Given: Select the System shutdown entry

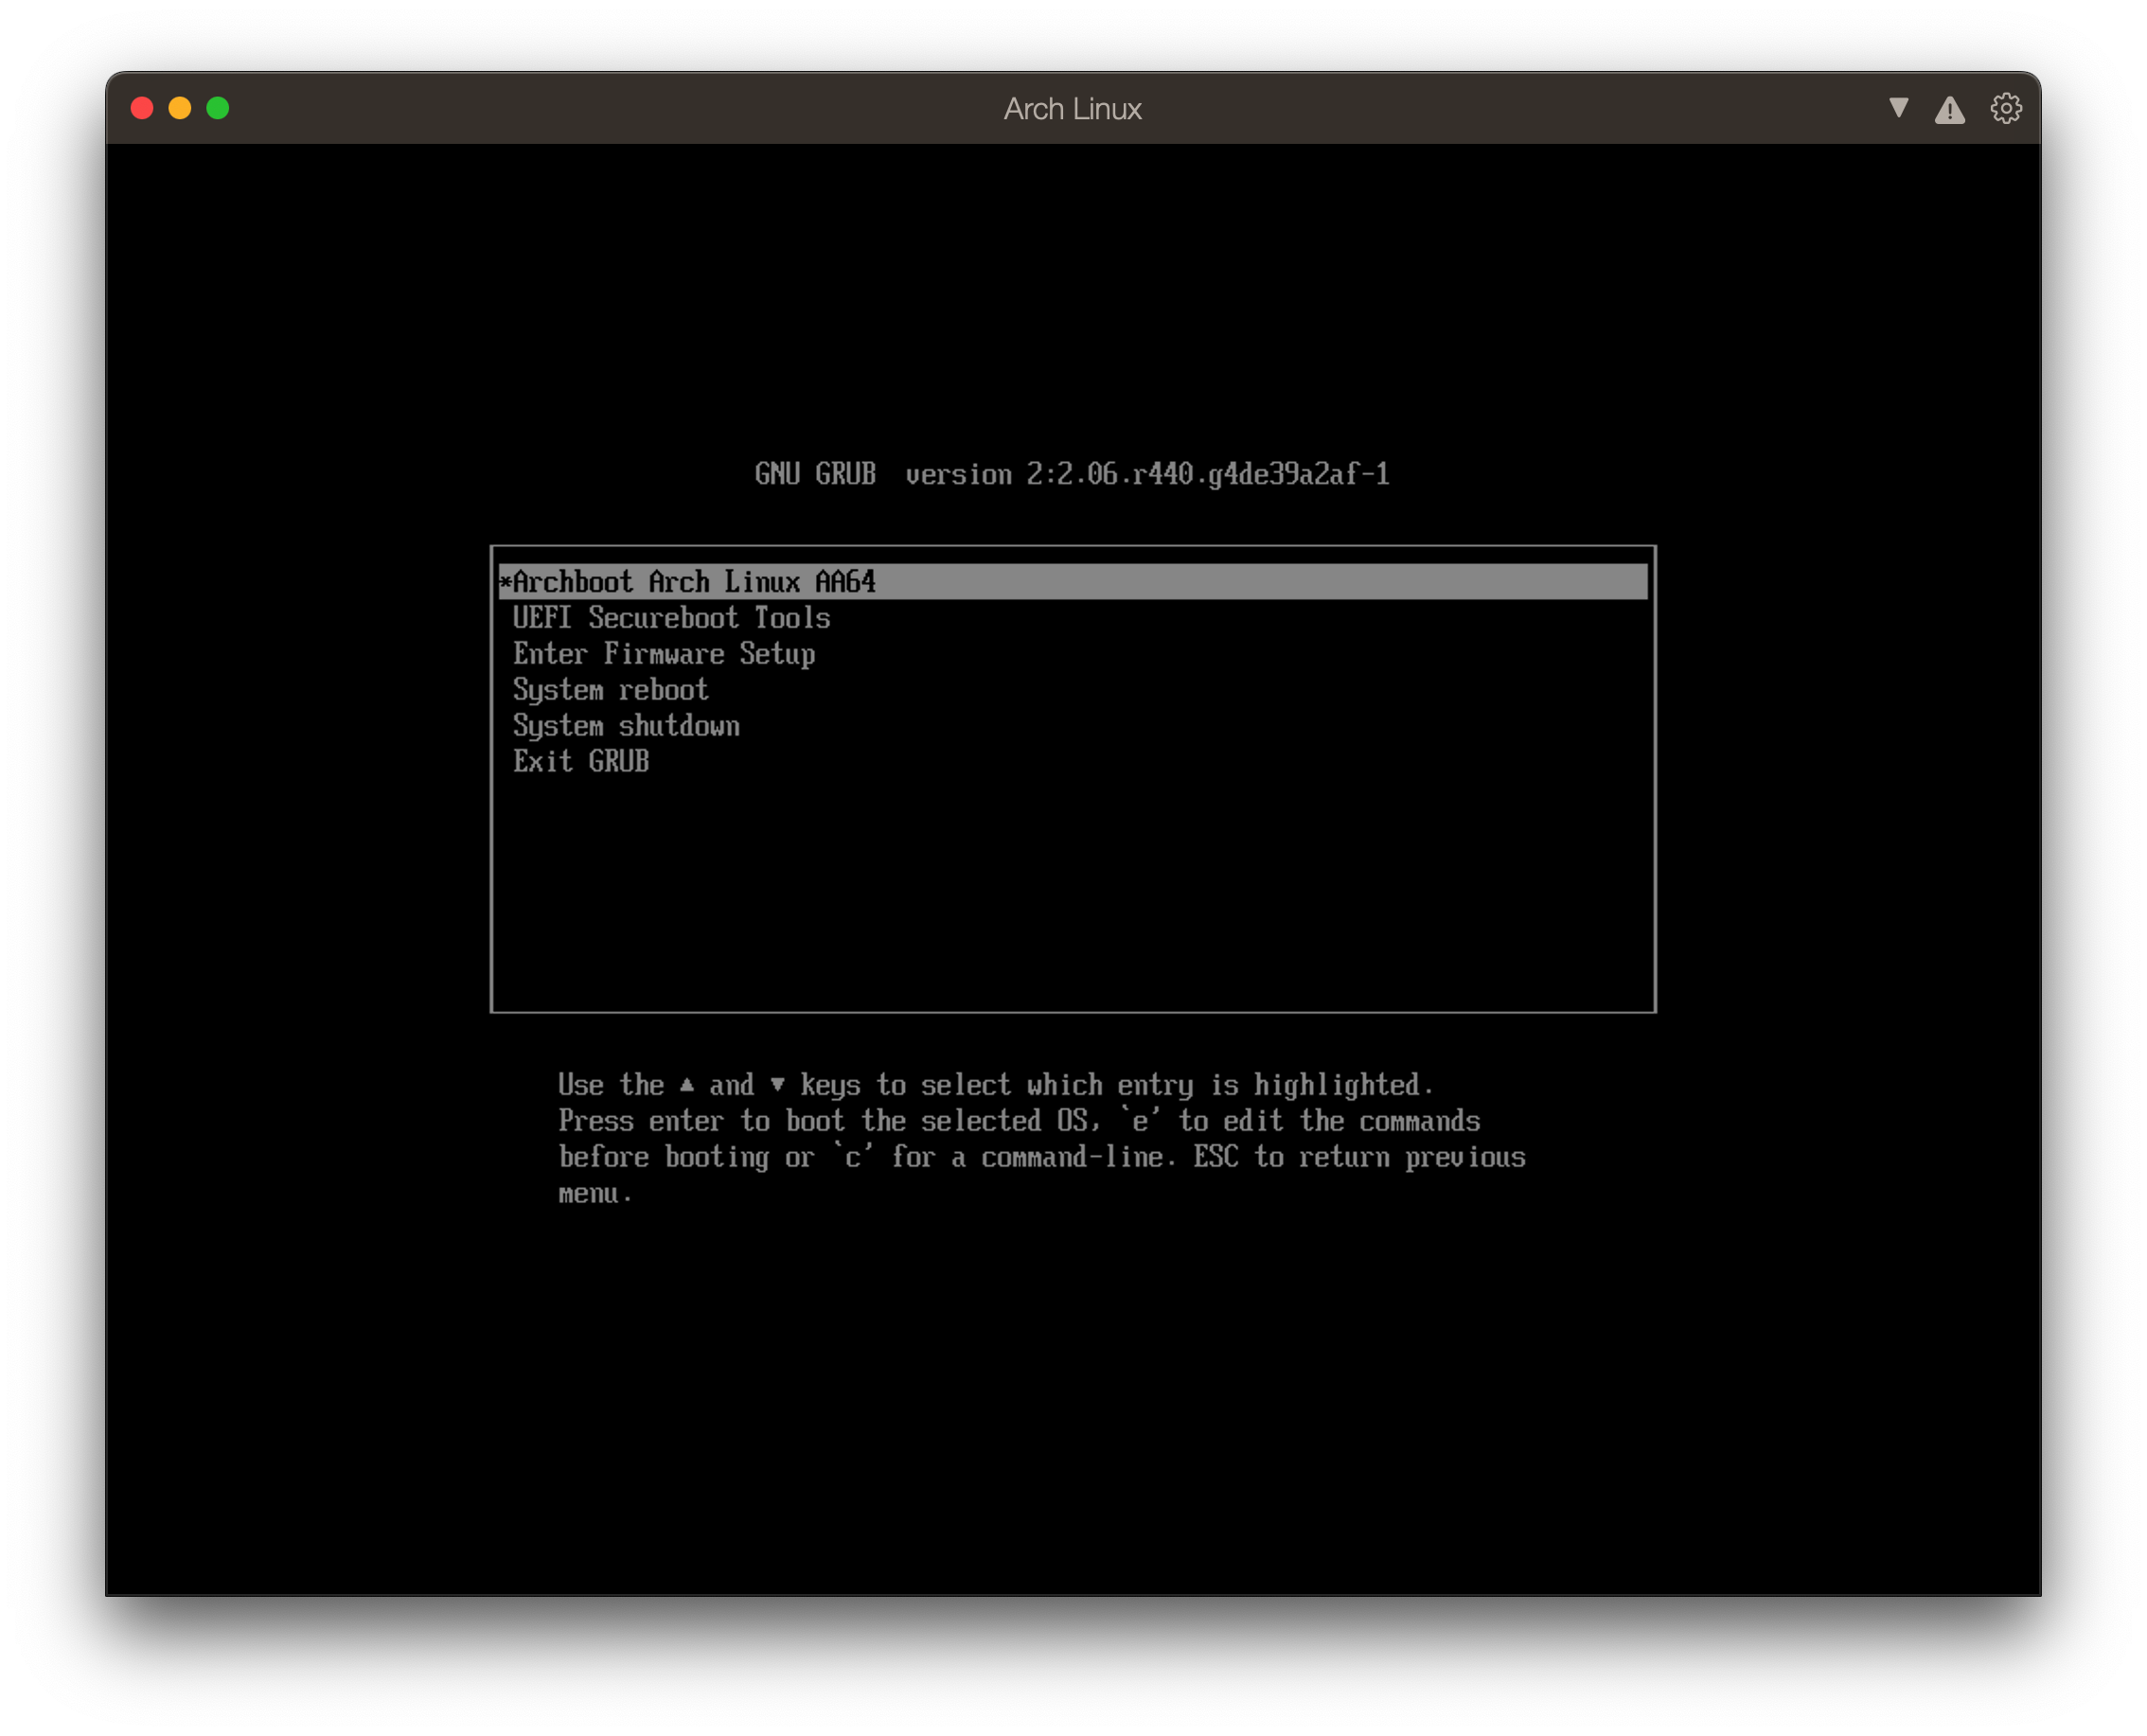Looking at the screenshot, I should point(626,726).
